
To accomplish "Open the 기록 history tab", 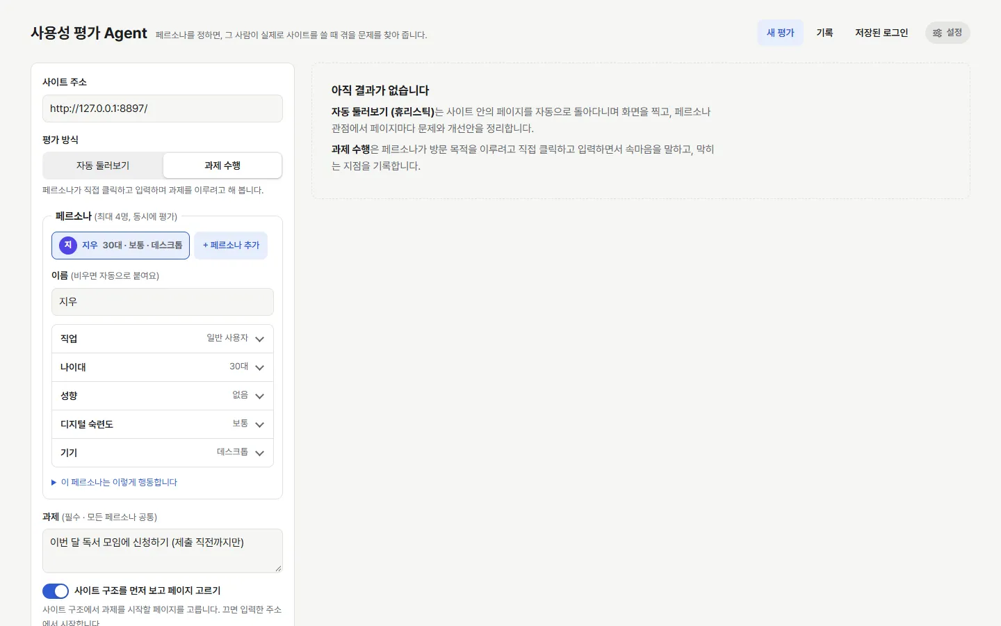I will 824,33.
